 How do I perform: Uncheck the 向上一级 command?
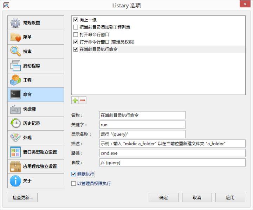[x=76, y=20]
